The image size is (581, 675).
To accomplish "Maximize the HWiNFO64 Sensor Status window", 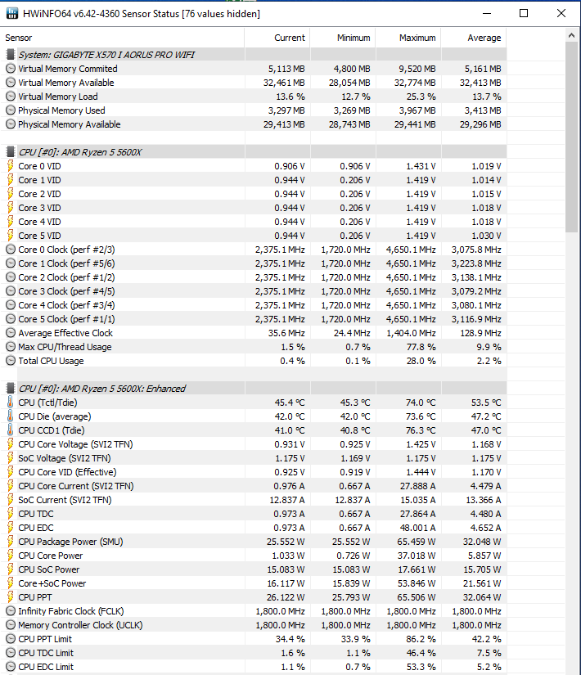I will (x=524, y=13).
